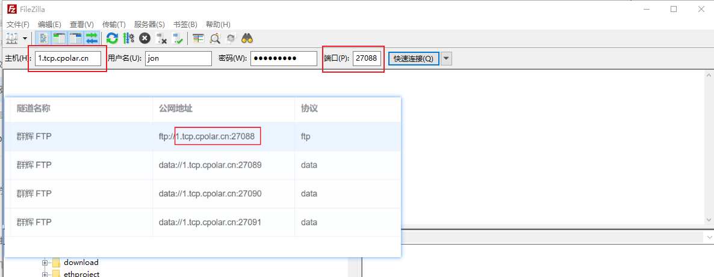Viewport: 714px width, 277px height.
Task: Click the message log scroll-up arrow
Action: (x=709, y=75)
